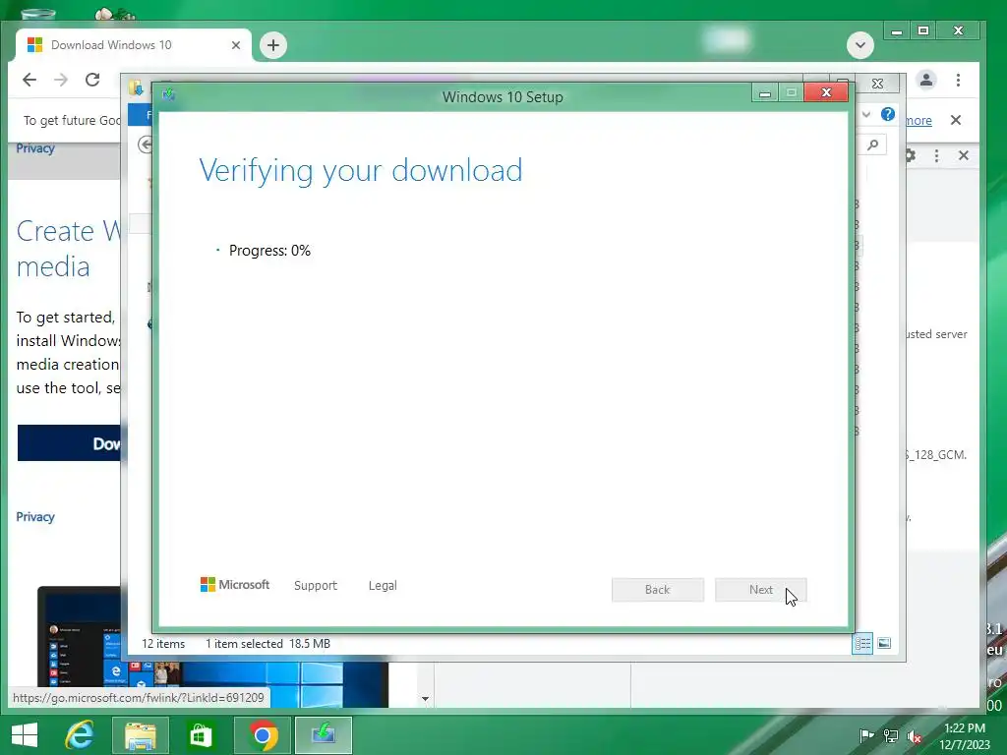The image size is (1007, 755).
Task: Open the DevTools more options menu
Action: [936, 155]
